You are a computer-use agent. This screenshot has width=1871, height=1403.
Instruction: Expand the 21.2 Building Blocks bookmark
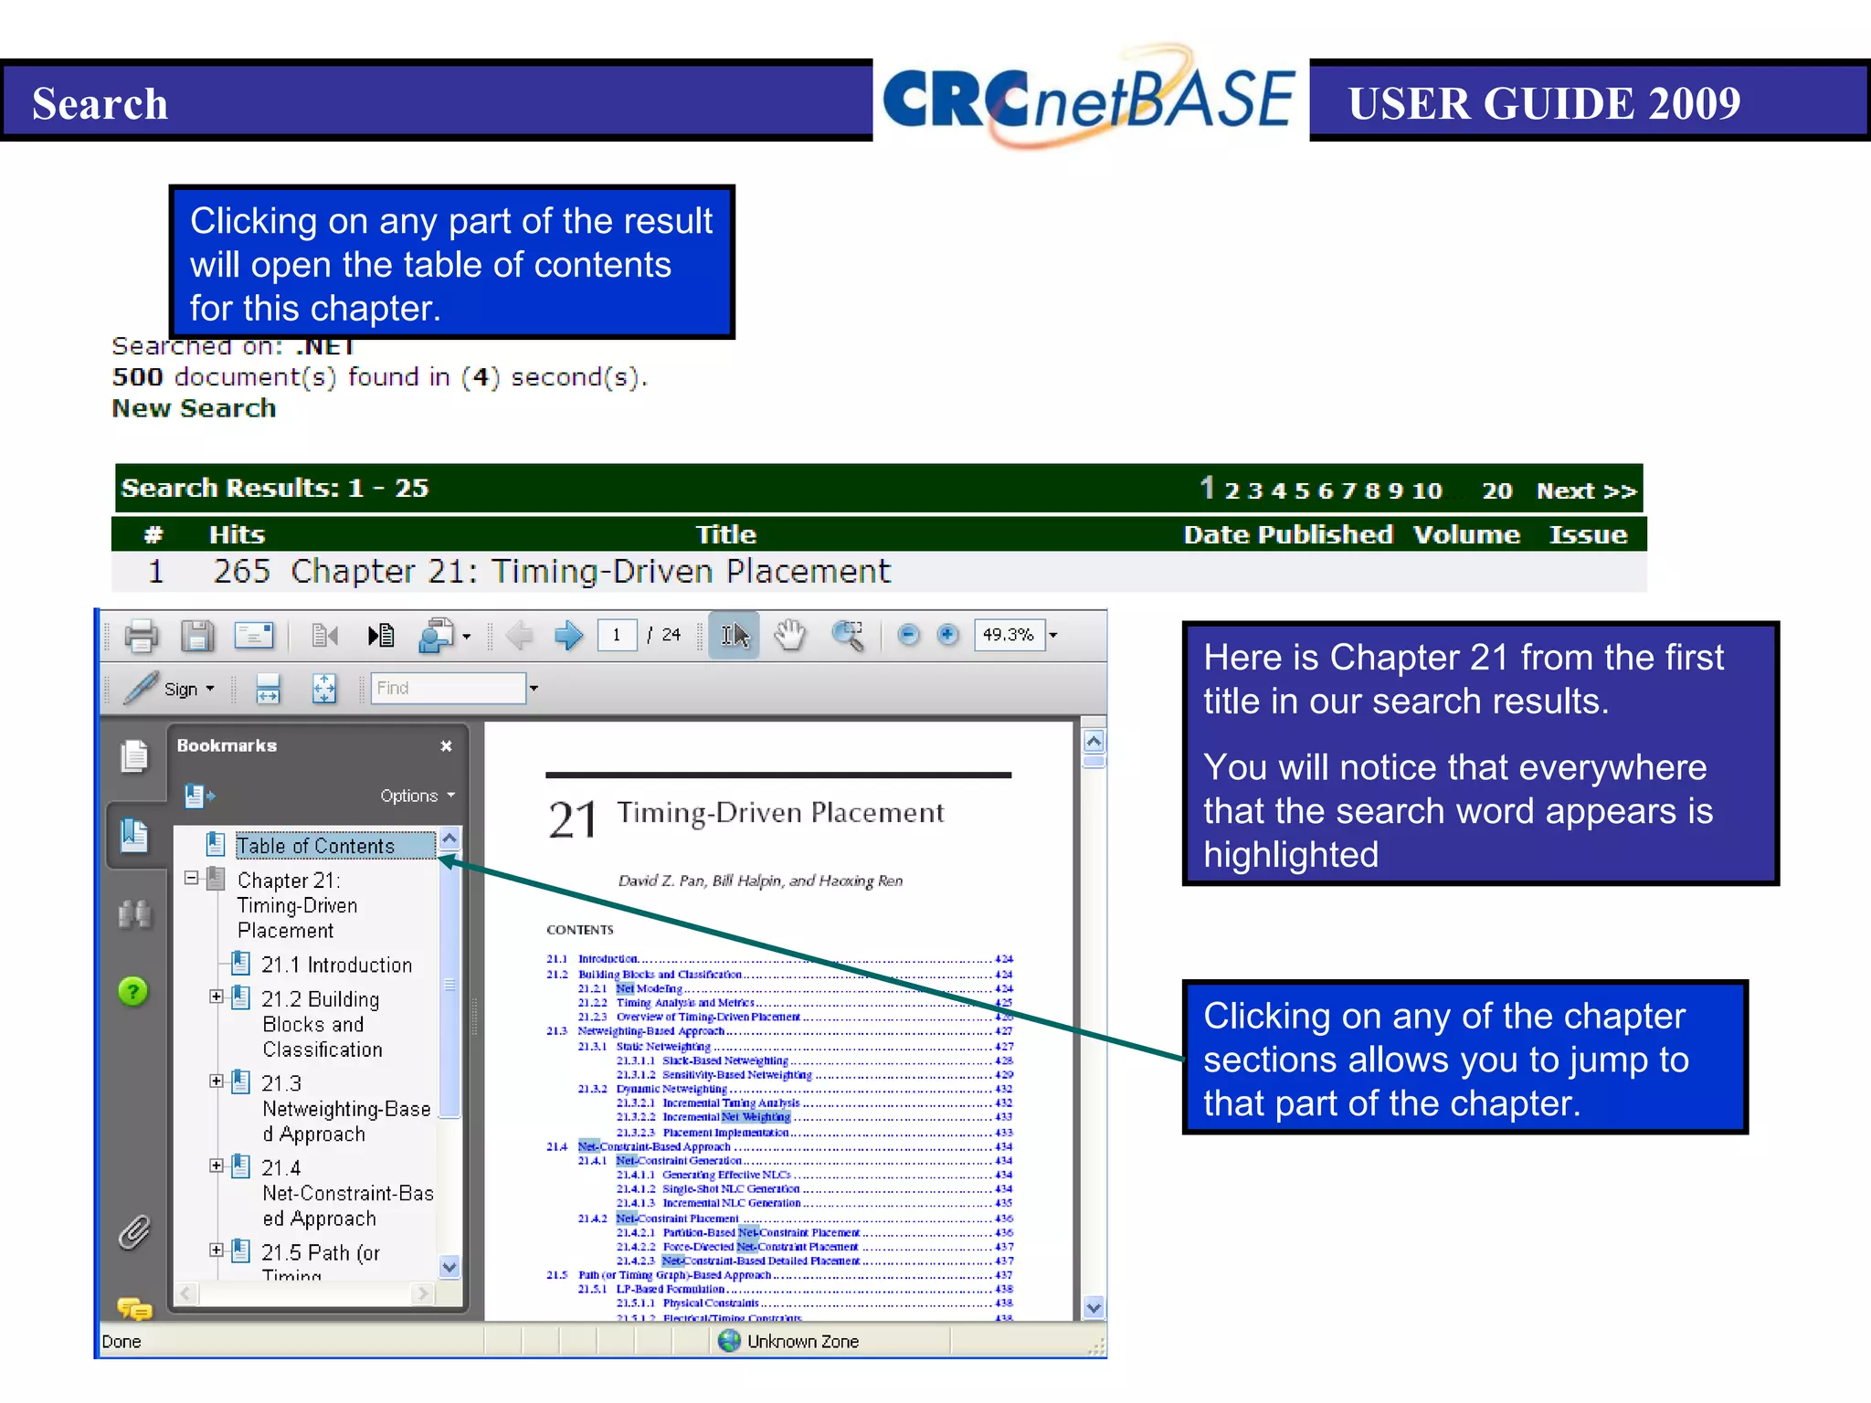pos(217,997)
